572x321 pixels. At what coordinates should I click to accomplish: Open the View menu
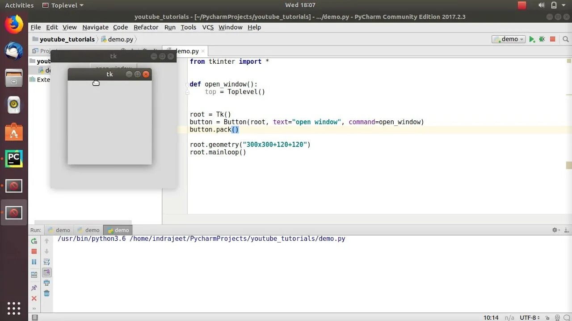coord(70,27)
